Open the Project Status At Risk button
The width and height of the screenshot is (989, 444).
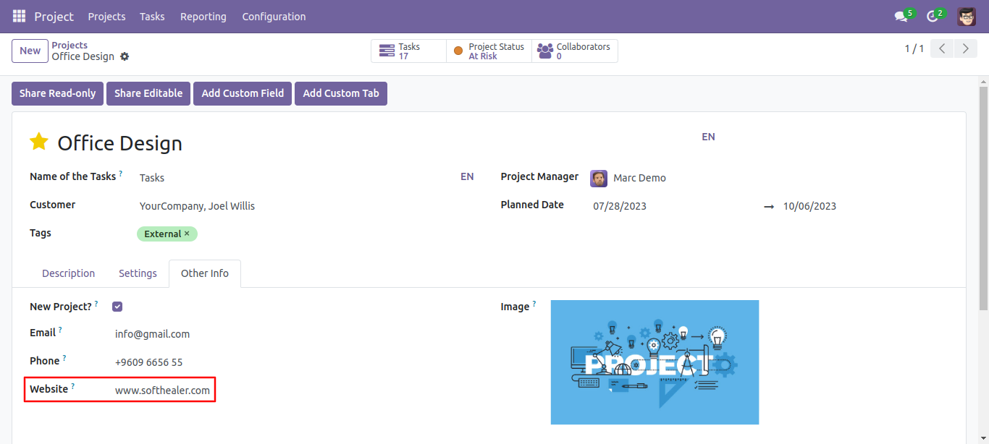(x=489, y=51)
